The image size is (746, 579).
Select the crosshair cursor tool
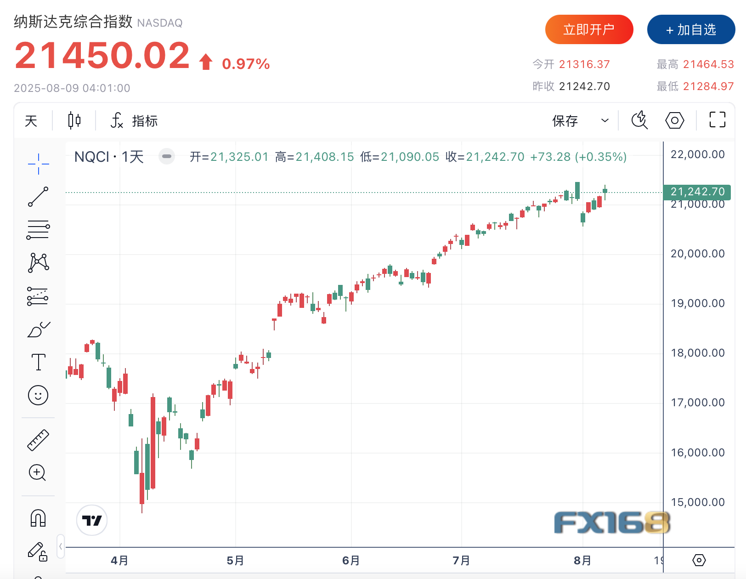(x=38, y=164)
